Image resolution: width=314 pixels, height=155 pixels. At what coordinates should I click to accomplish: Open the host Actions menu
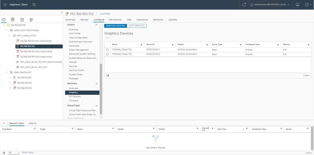(105, 14)
